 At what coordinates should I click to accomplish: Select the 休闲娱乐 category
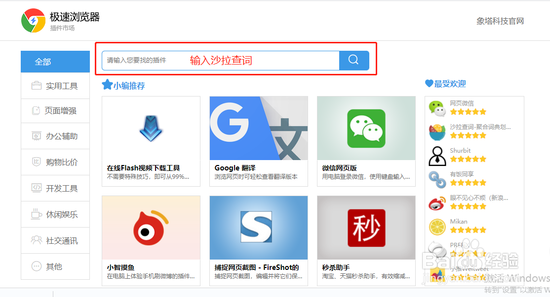click(x=55, y=214)
